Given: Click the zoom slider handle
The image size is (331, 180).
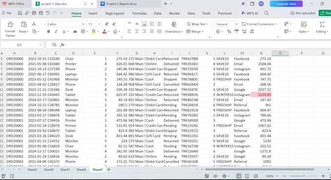Looking at the screenshot, I should tap(304, 176).
